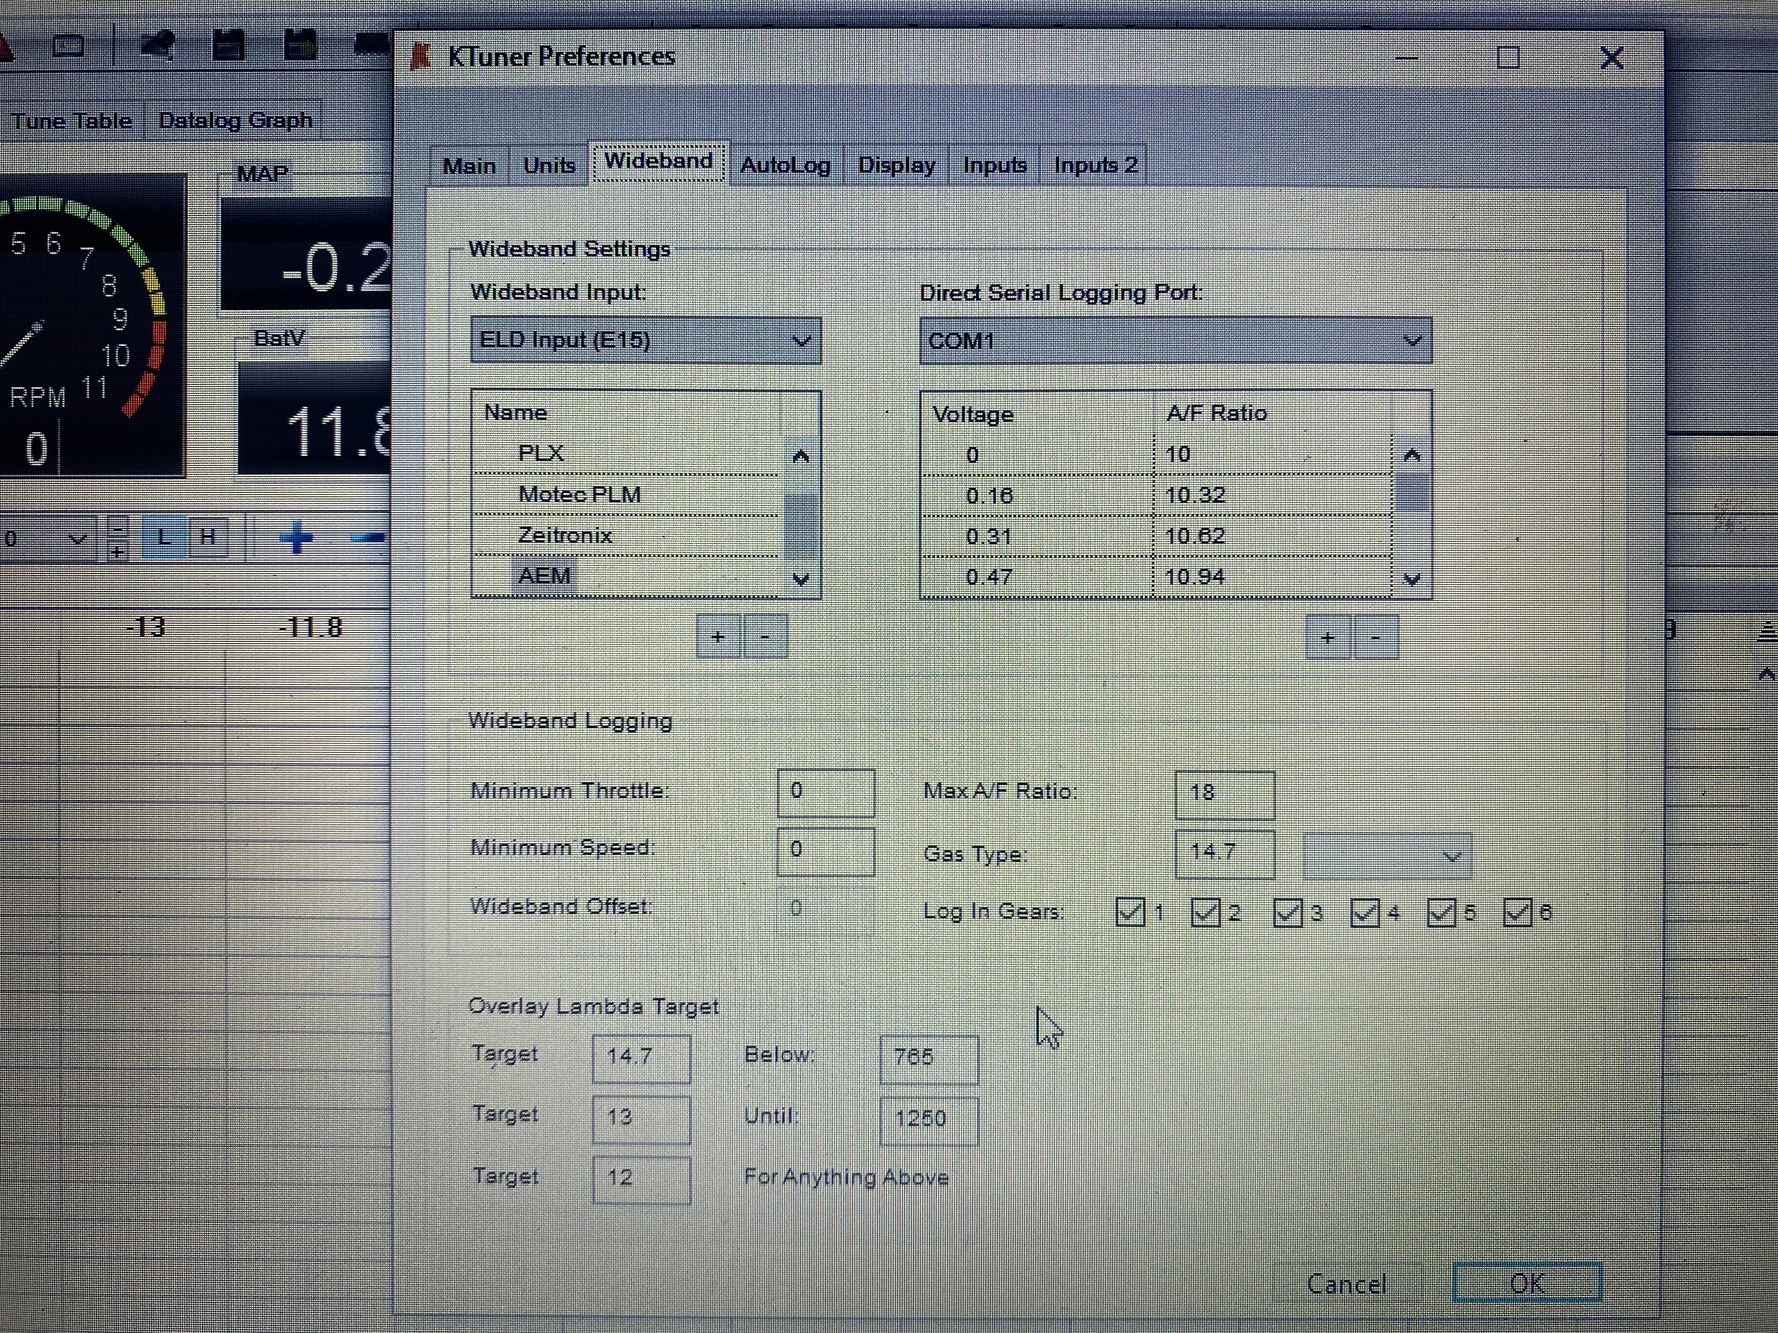Click the blue plus icon in main window
Image resolution: width=1778 pixels, height=1333 pixels.
coord(296,537)
